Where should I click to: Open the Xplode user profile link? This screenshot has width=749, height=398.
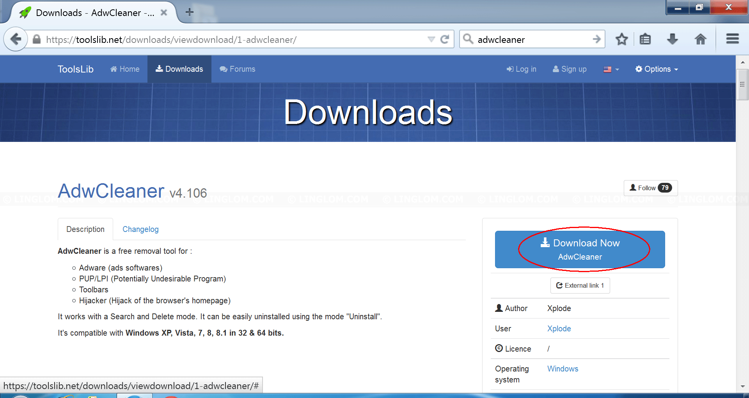click(x=559, y=329)
